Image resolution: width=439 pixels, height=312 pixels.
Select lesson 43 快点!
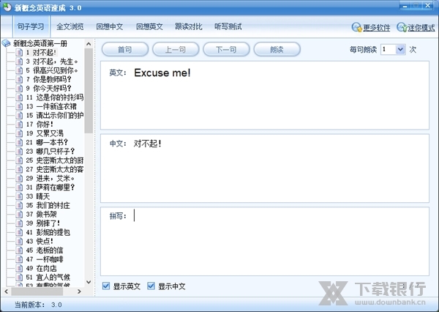(40, 241)
